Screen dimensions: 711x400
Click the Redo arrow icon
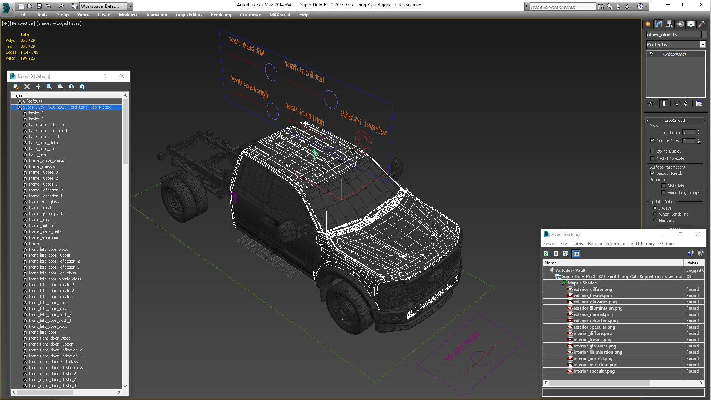tap(61, 6)
